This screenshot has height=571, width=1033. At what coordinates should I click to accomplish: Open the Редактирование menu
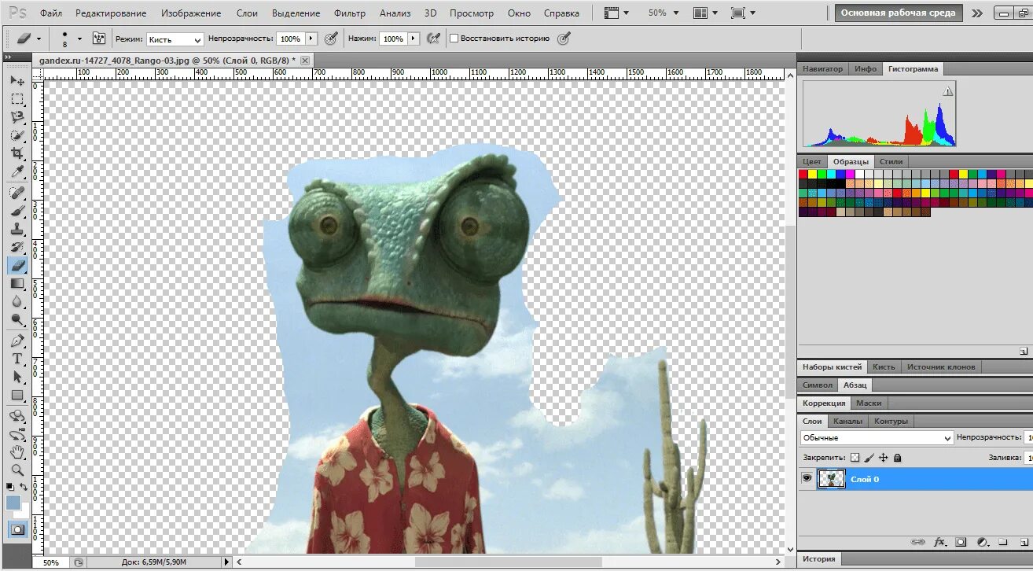111,13
